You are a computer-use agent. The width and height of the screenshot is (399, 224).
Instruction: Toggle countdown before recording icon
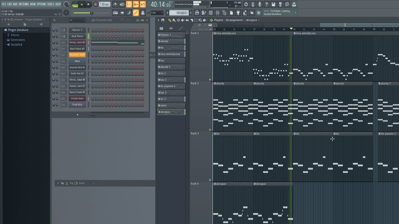coord(129,4)
